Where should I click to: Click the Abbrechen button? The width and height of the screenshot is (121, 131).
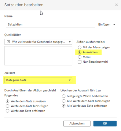point(77,123)
